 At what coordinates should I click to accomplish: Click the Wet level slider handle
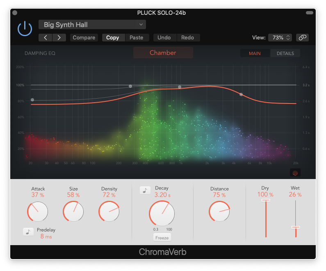295,227
